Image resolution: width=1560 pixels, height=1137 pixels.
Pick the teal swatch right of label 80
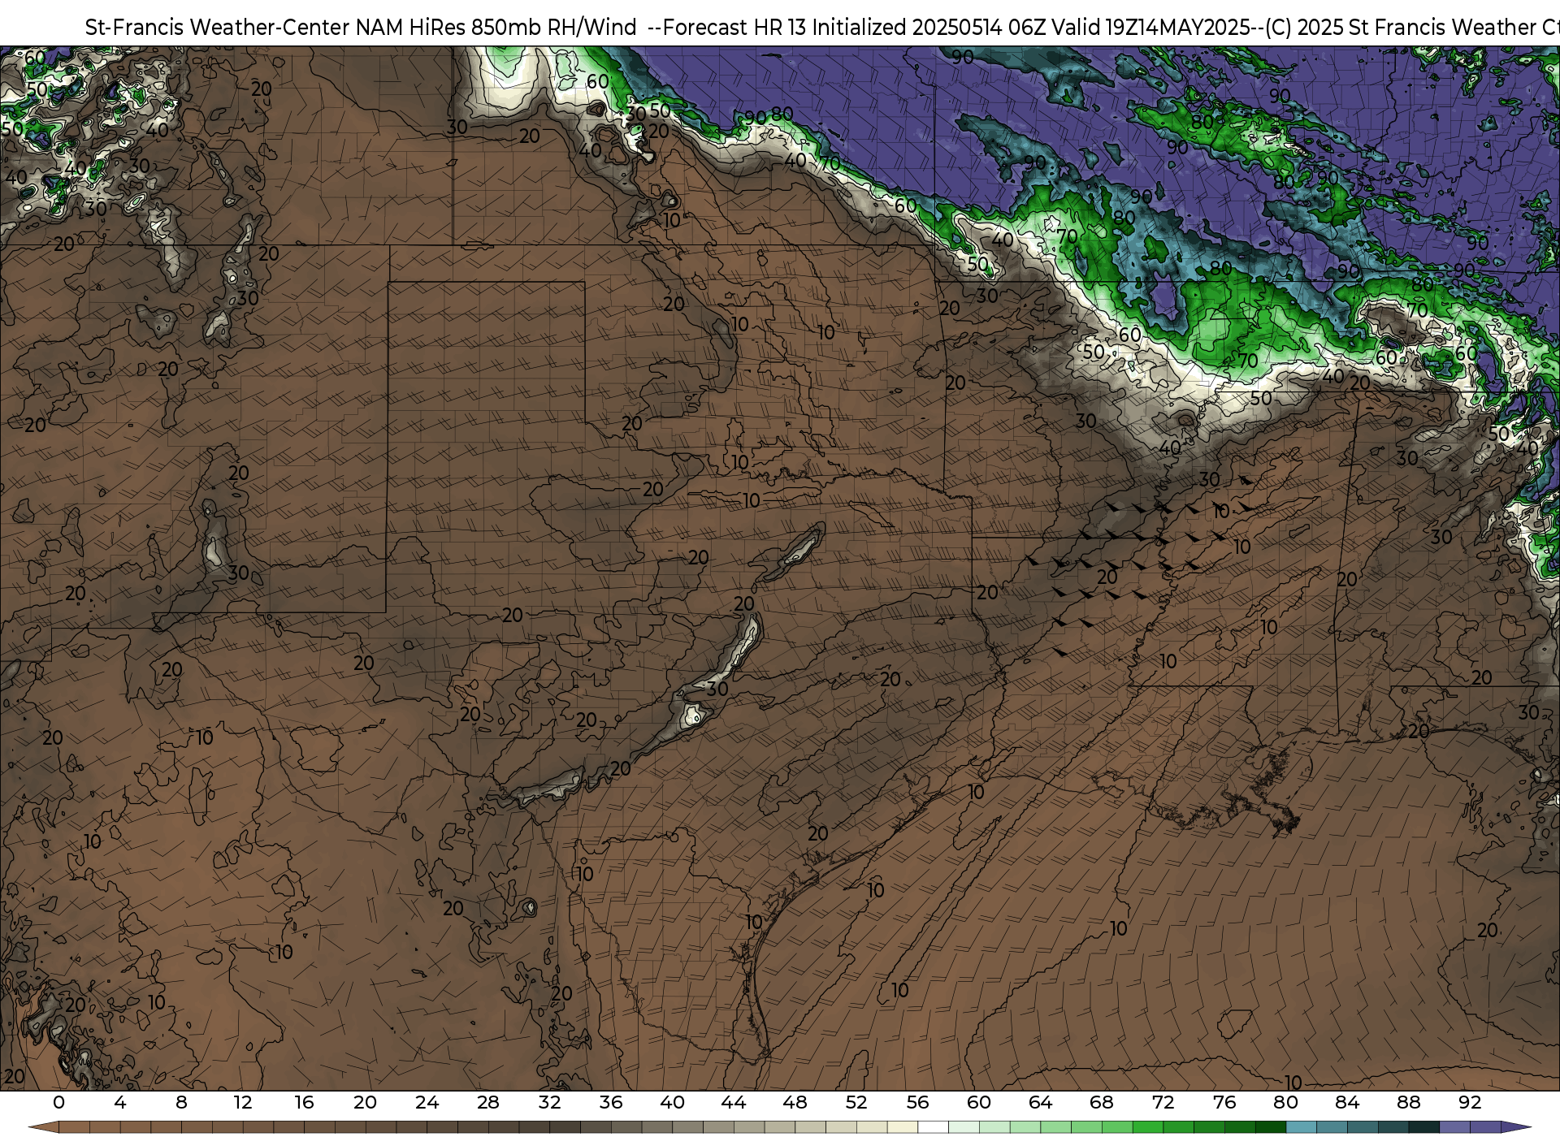click(1301, 1127)
